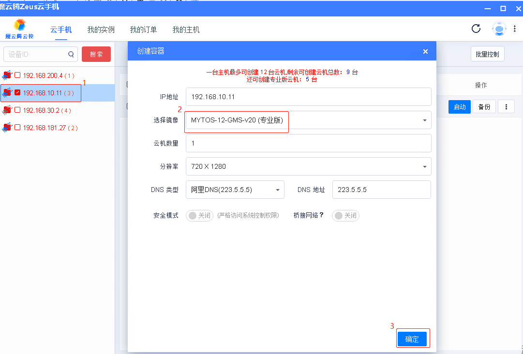
Task: Open the user avatar profile icon
Action: pos(499,29)
